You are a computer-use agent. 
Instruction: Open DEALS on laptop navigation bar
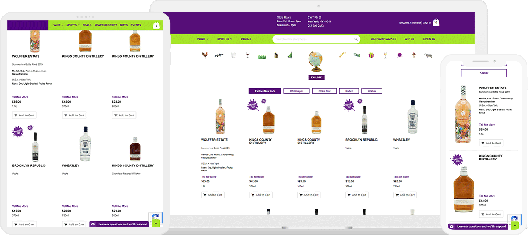[246, 39]
